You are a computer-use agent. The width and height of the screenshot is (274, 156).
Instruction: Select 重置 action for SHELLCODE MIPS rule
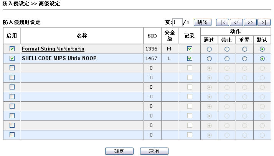tap(244, 58)
